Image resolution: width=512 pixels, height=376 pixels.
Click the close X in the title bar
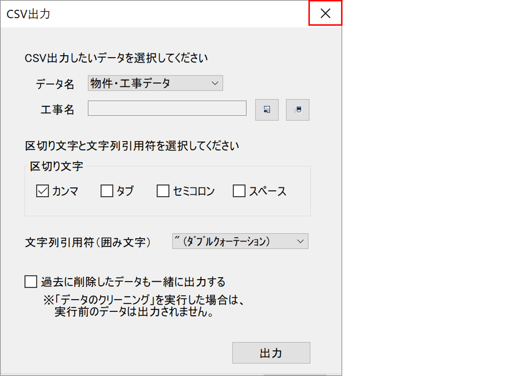click(x=325, y=13)
